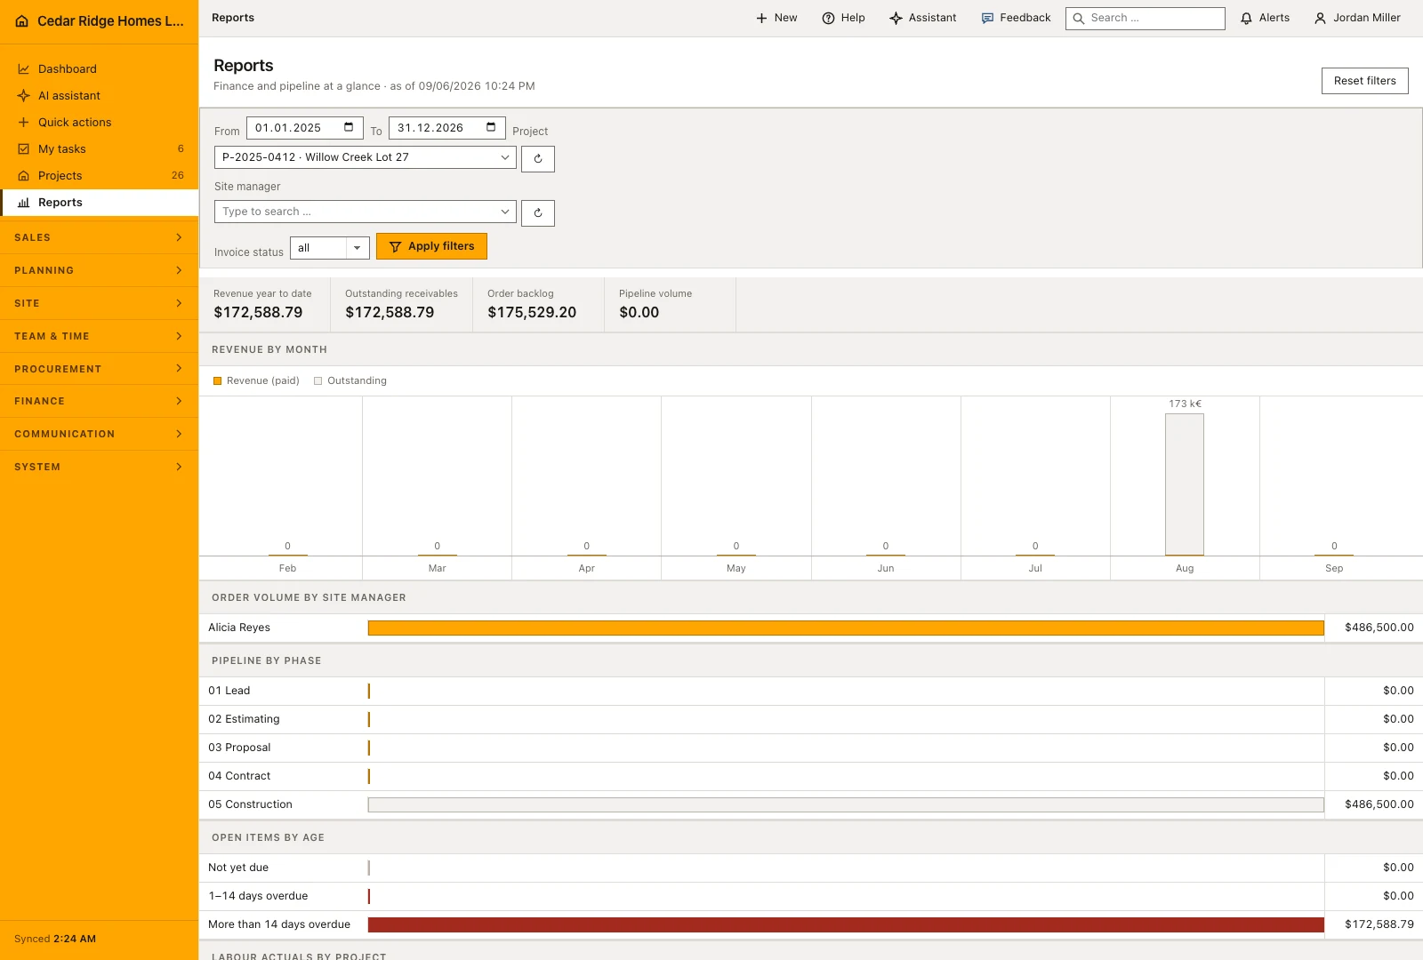
Task: Reset the Site manager filter with its refresh icon
Action: coord(538,213)
